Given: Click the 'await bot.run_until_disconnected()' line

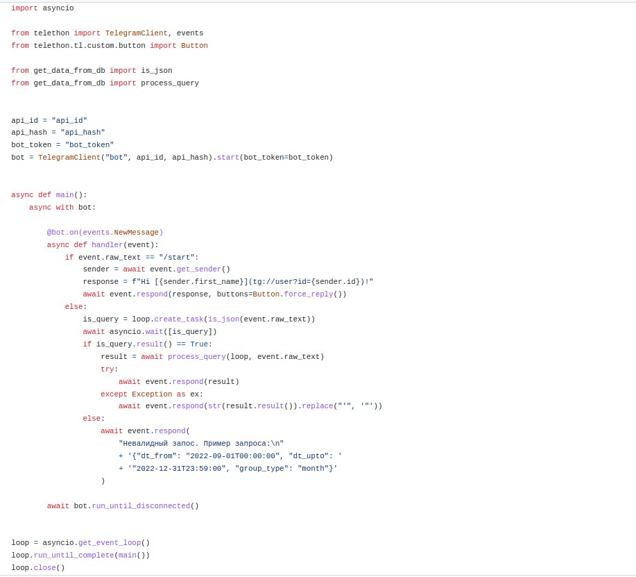Looking at the screenshot, I should pos(123,506).
